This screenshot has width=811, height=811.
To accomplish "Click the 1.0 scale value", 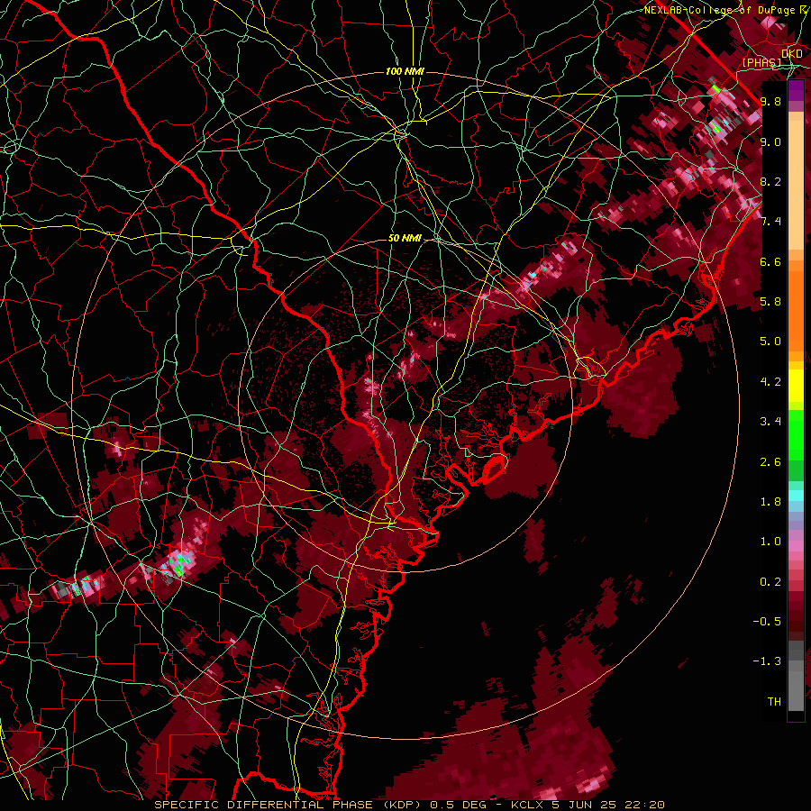I will click(x=770, y=542).
